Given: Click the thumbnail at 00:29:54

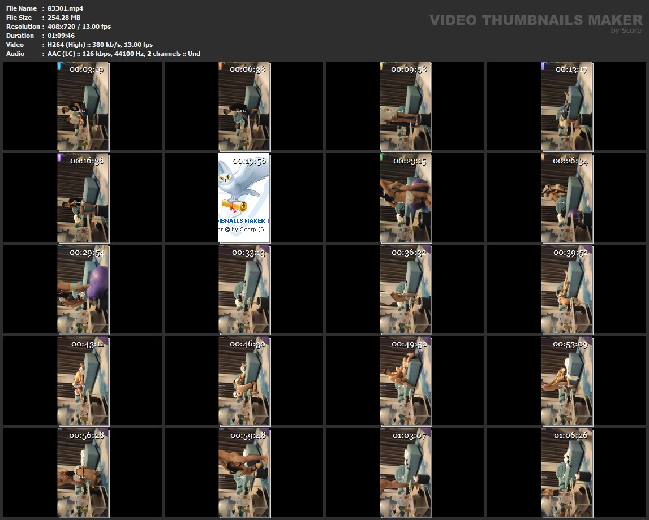Looking at the screenshot, I should pos(83,289).
